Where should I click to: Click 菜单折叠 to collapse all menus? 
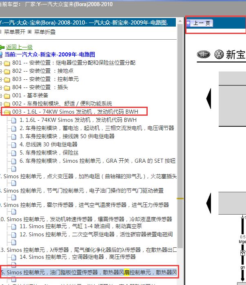point(45,32)
